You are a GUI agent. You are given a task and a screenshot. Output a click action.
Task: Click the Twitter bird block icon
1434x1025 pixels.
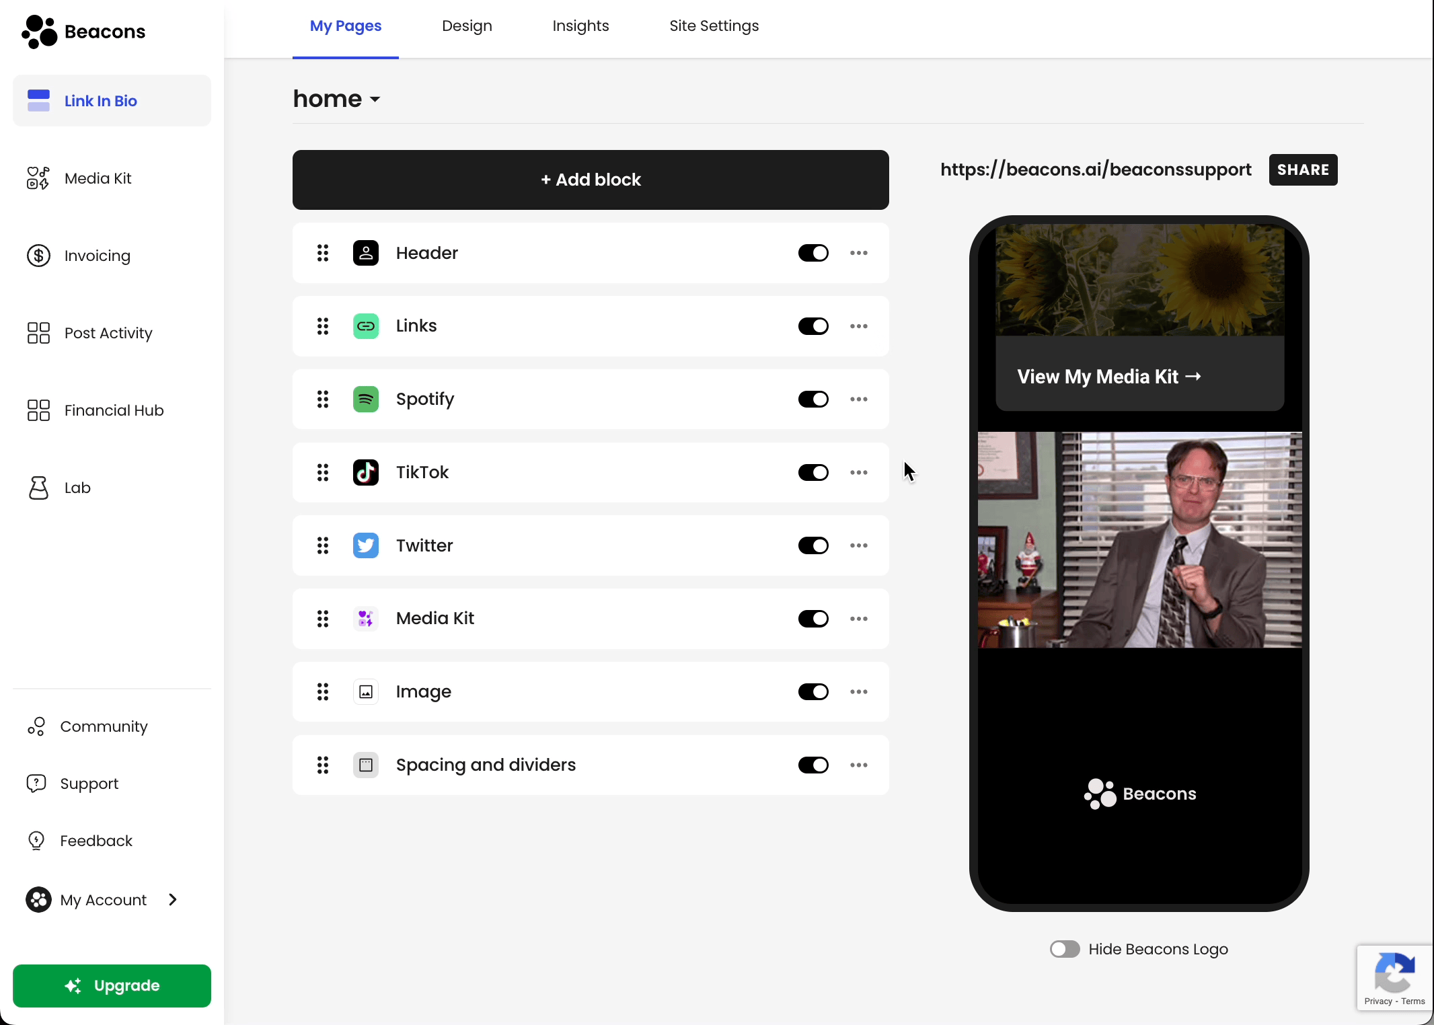366,545
